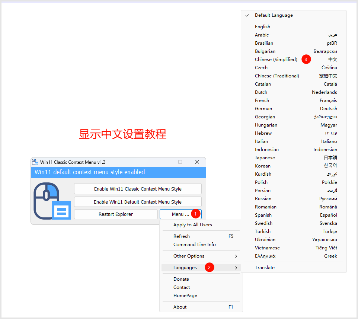Click the app icon in the title bar
This screenshot has height=319, width=358.
tap(35, 162)
